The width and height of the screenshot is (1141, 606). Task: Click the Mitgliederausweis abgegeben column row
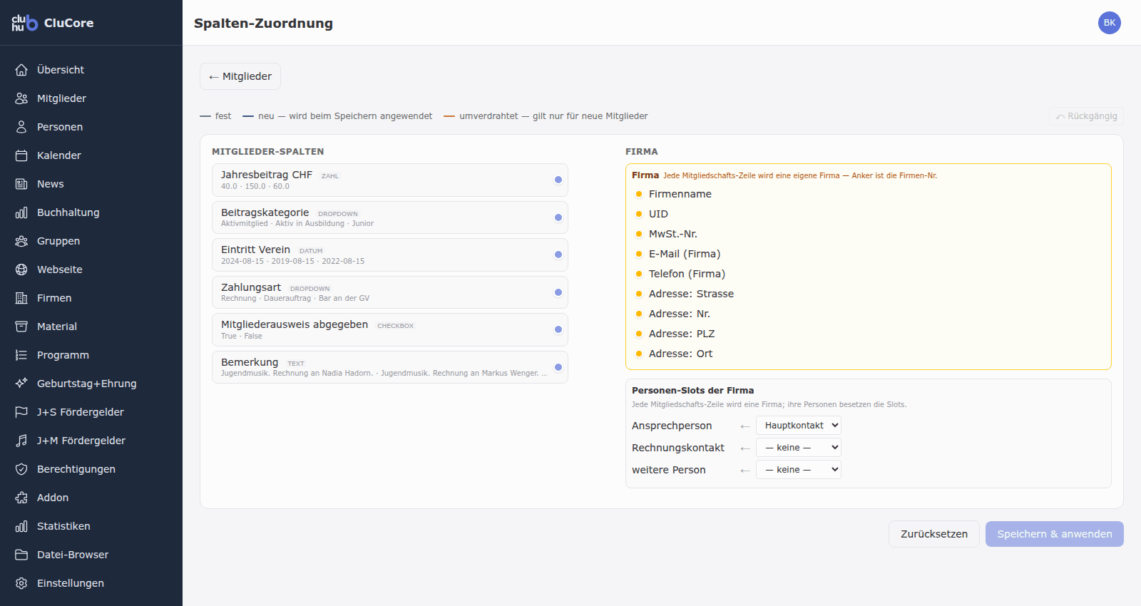click(x=390, y=329)
